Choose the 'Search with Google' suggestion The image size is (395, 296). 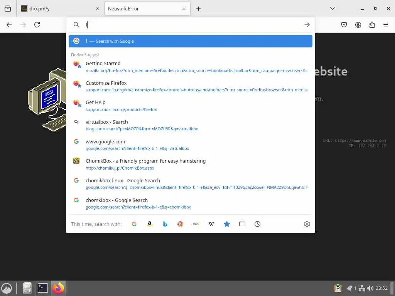pos(191,41)
